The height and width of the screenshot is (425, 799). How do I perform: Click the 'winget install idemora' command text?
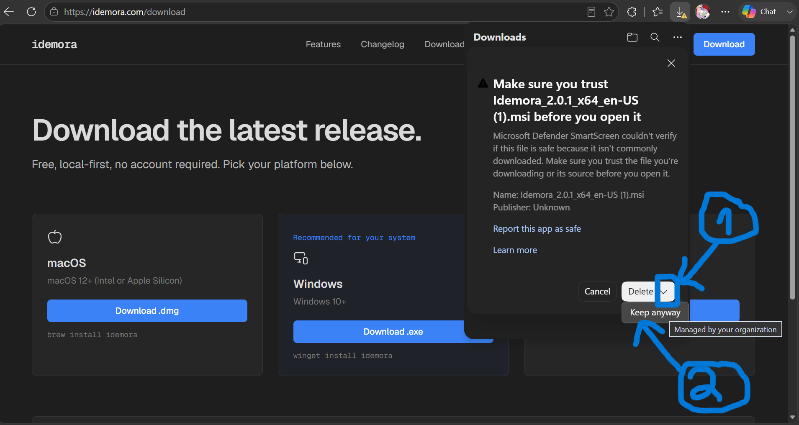tap(343, 356)
